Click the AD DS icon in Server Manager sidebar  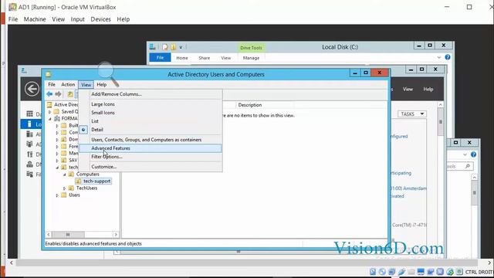coord(30,144)
